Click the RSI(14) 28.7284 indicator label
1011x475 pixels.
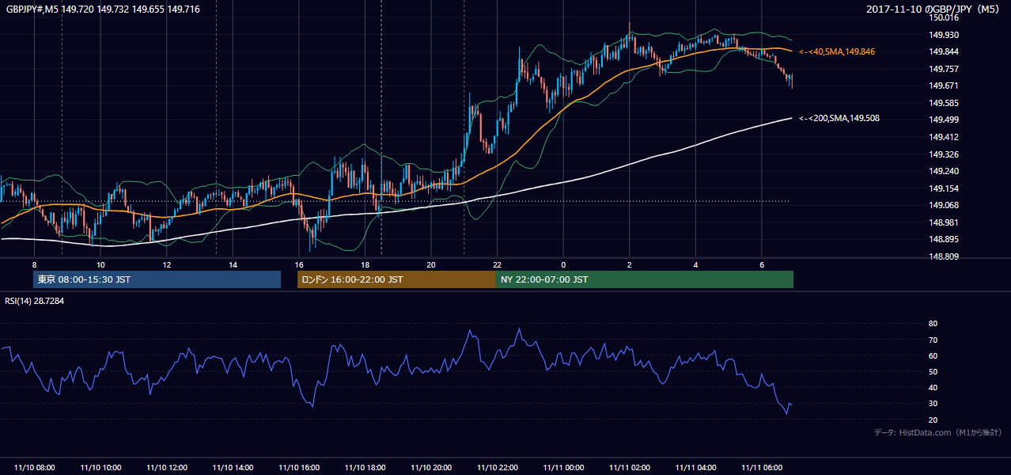point(35,301)
